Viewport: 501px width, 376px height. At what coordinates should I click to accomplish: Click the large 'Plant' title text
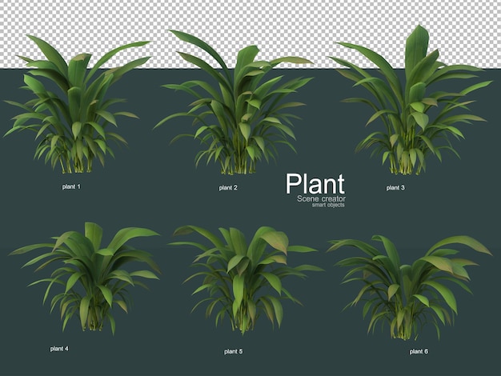pyautogui.click(x=315, y=184)
